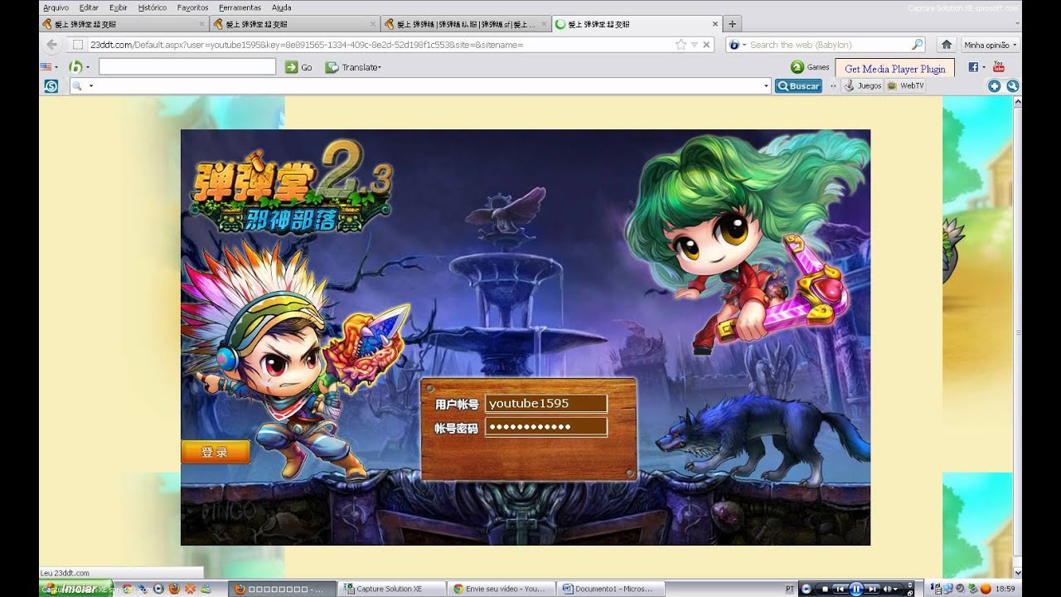1061x597 pixels.
Task: Close the currently active fourth tab
Action: point(715,24)
